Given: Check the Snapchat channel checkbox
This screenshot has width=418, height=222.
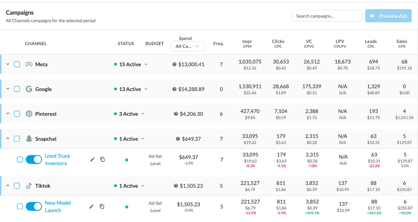Looking at the screenshot, I should click(17, 139).
